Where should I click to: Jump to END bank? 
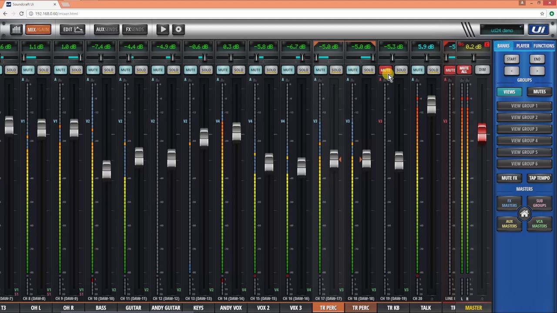click(x=537, y=59)
